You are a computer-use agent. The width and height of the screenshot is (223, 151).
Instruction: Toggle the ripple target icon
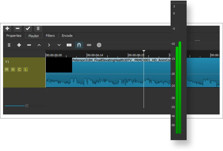coord(99,45)
